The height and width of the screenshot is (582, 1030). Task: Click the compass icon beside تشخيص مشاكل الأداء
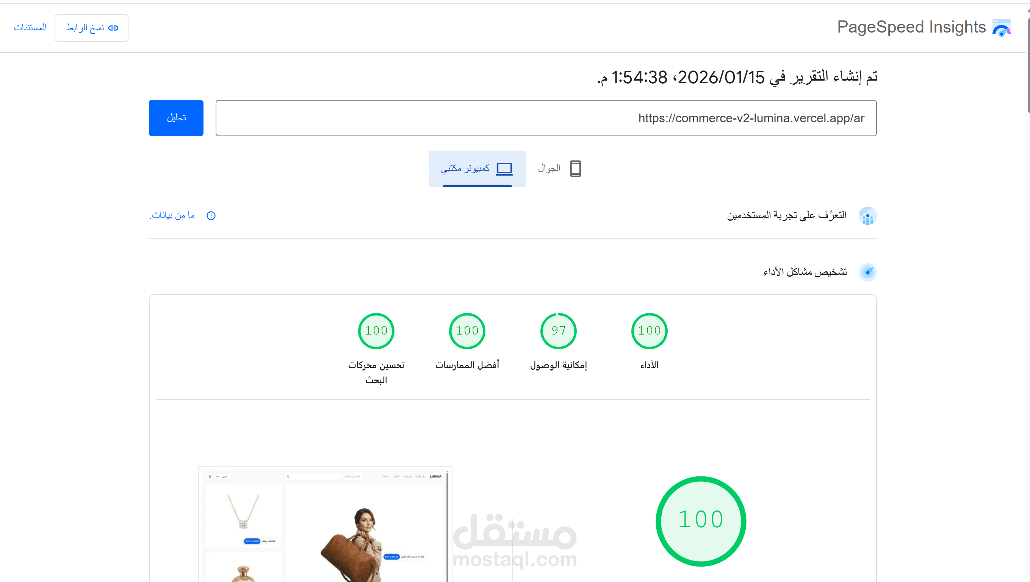pyautogui.click(x=868, y=272)
